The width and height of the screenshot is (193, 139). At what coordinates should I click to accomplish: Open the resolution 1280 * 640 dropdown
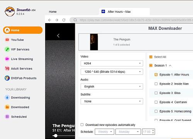(x=112, y=72)
